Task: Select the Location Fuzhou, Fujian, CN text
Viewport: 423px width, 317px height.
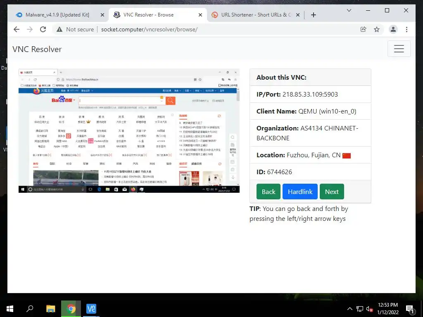Action: coord(314,155)
